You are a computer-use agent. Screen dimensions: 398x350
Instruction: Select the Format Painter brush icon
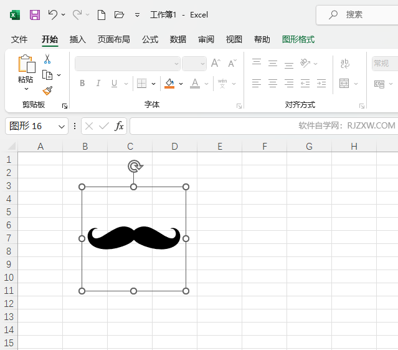coord(47,90)
